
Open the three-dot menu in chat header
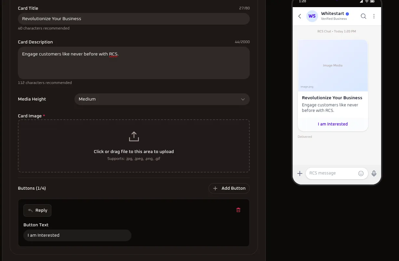click(x=374, y=16)
